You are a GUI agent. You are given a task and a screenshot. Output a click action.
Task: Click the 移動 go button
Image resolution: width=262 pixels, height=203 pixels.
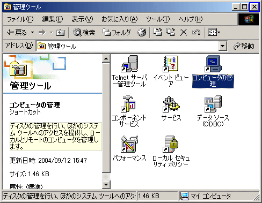(244, 46)
